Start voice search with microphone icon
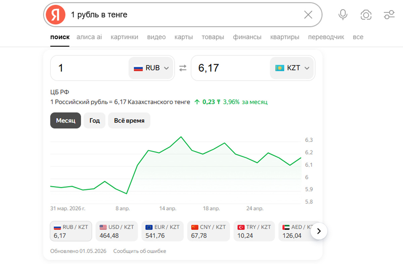Image resolution: width=403 pixels, height=264 pixels. point(343,15)
